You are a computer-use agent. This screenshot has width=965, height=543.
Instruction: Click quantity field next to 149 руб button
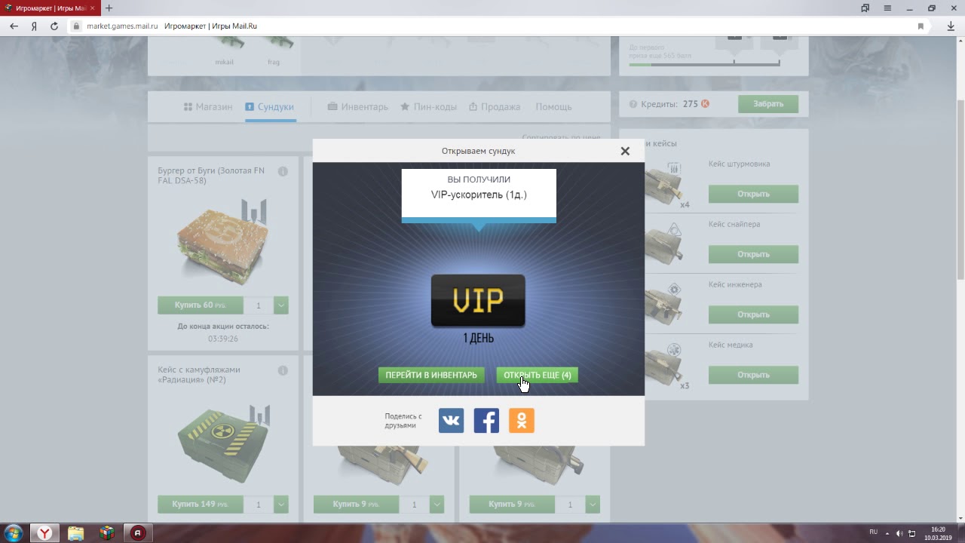[259, 505]
